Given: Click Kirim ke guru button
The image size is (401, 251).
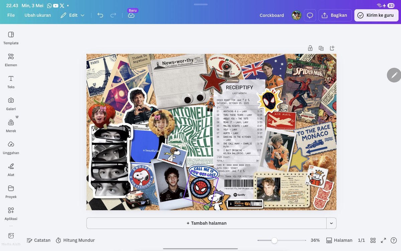Looking at the screenshot, I should 376,15.
